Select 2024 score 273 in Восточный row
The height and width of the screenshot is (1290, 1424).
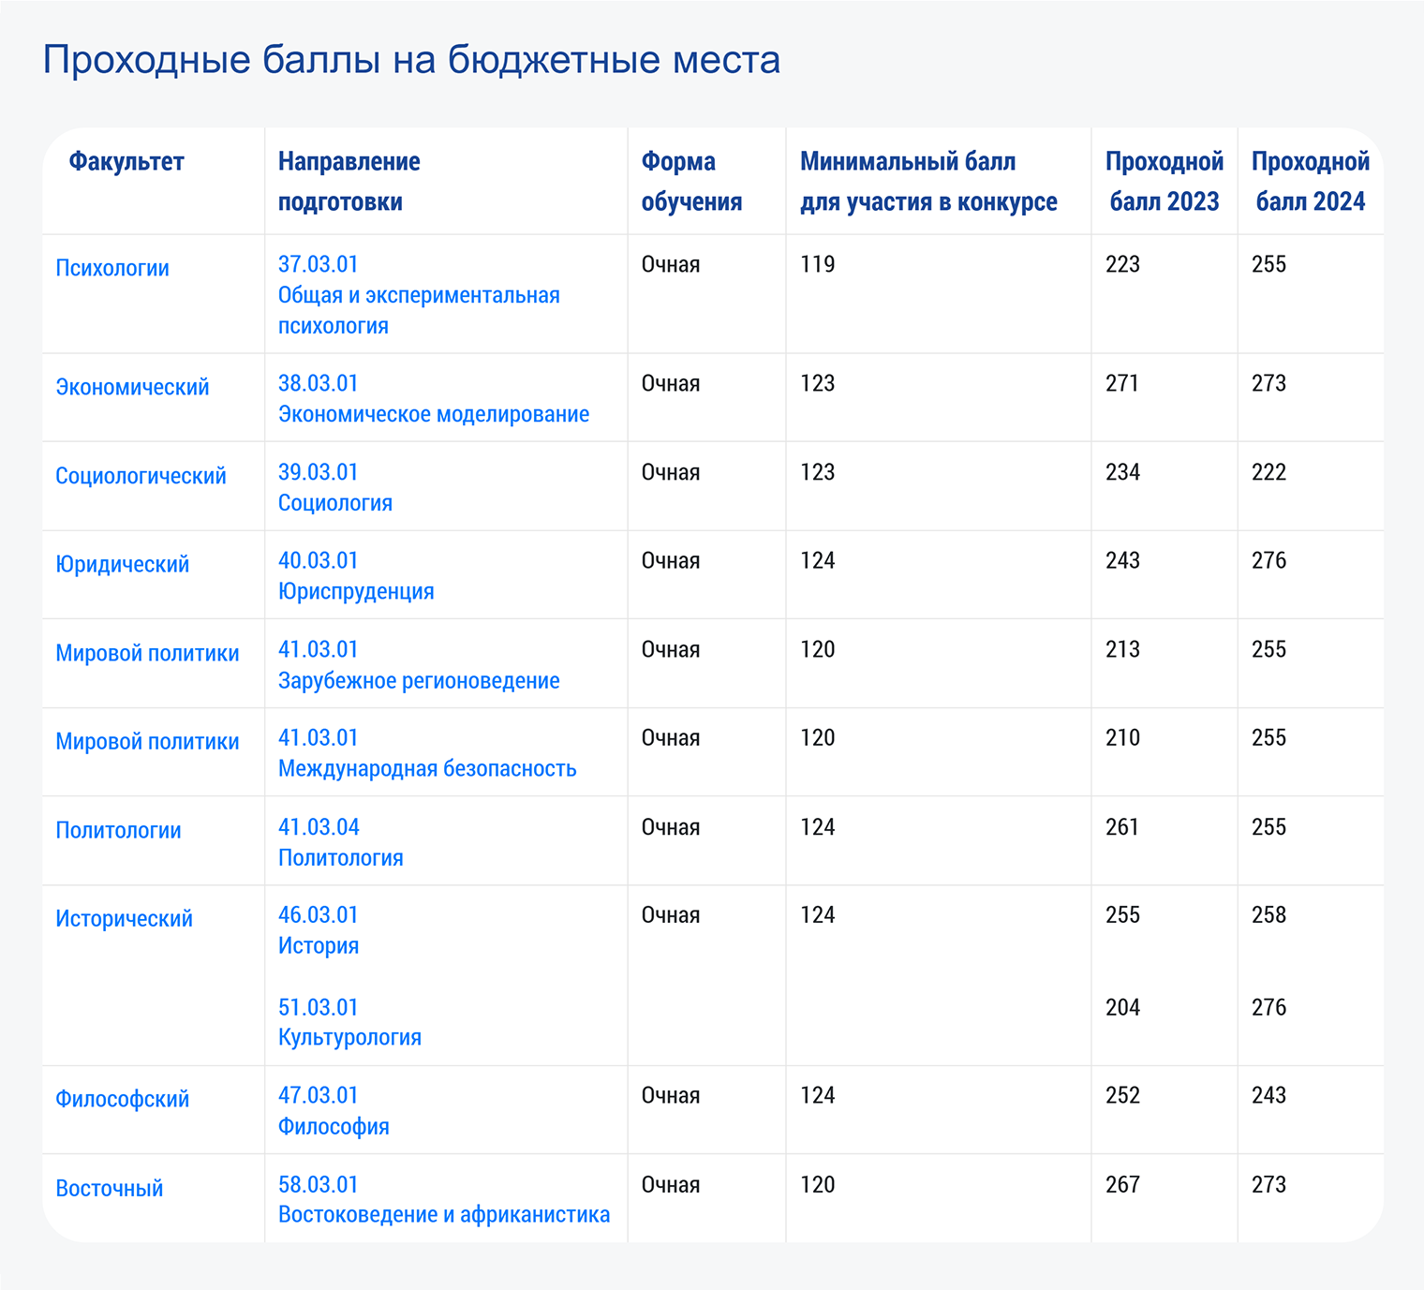click(1268, 1185)
